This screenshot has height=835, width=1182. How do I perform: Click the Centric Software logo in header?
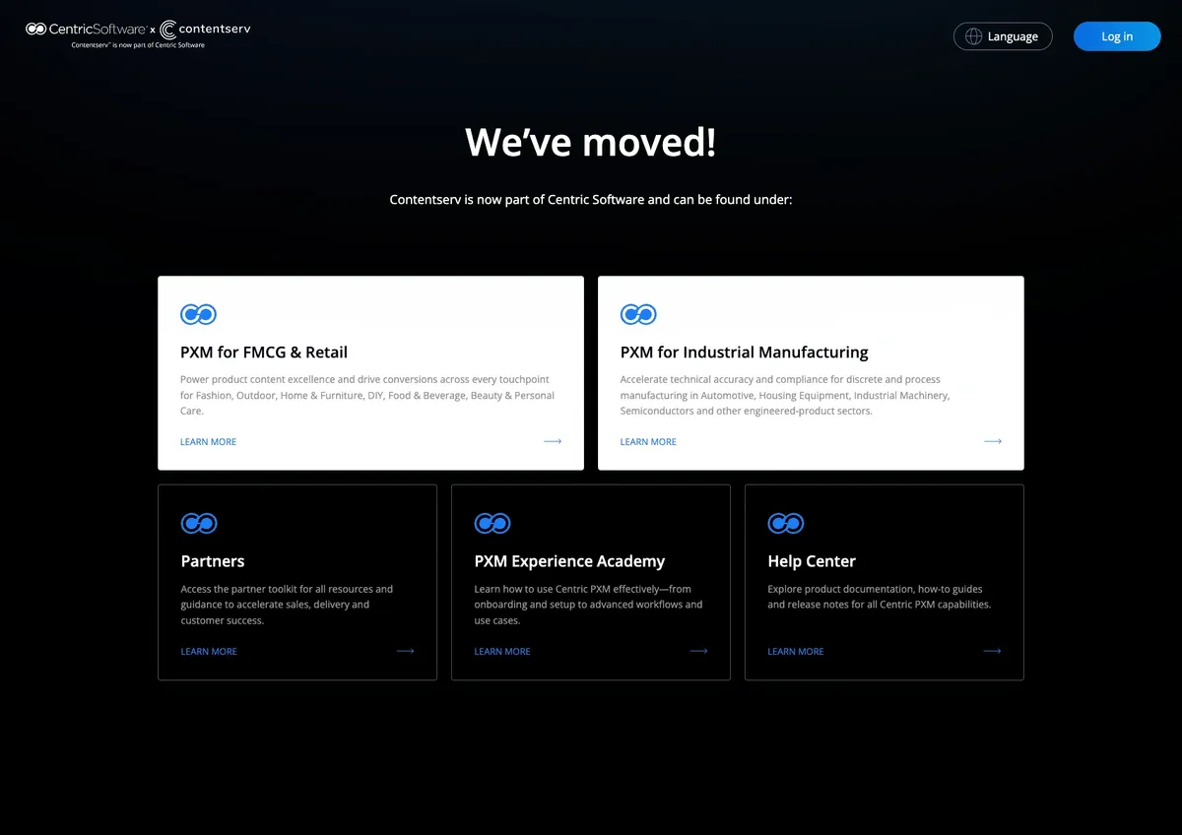(87, 30)
